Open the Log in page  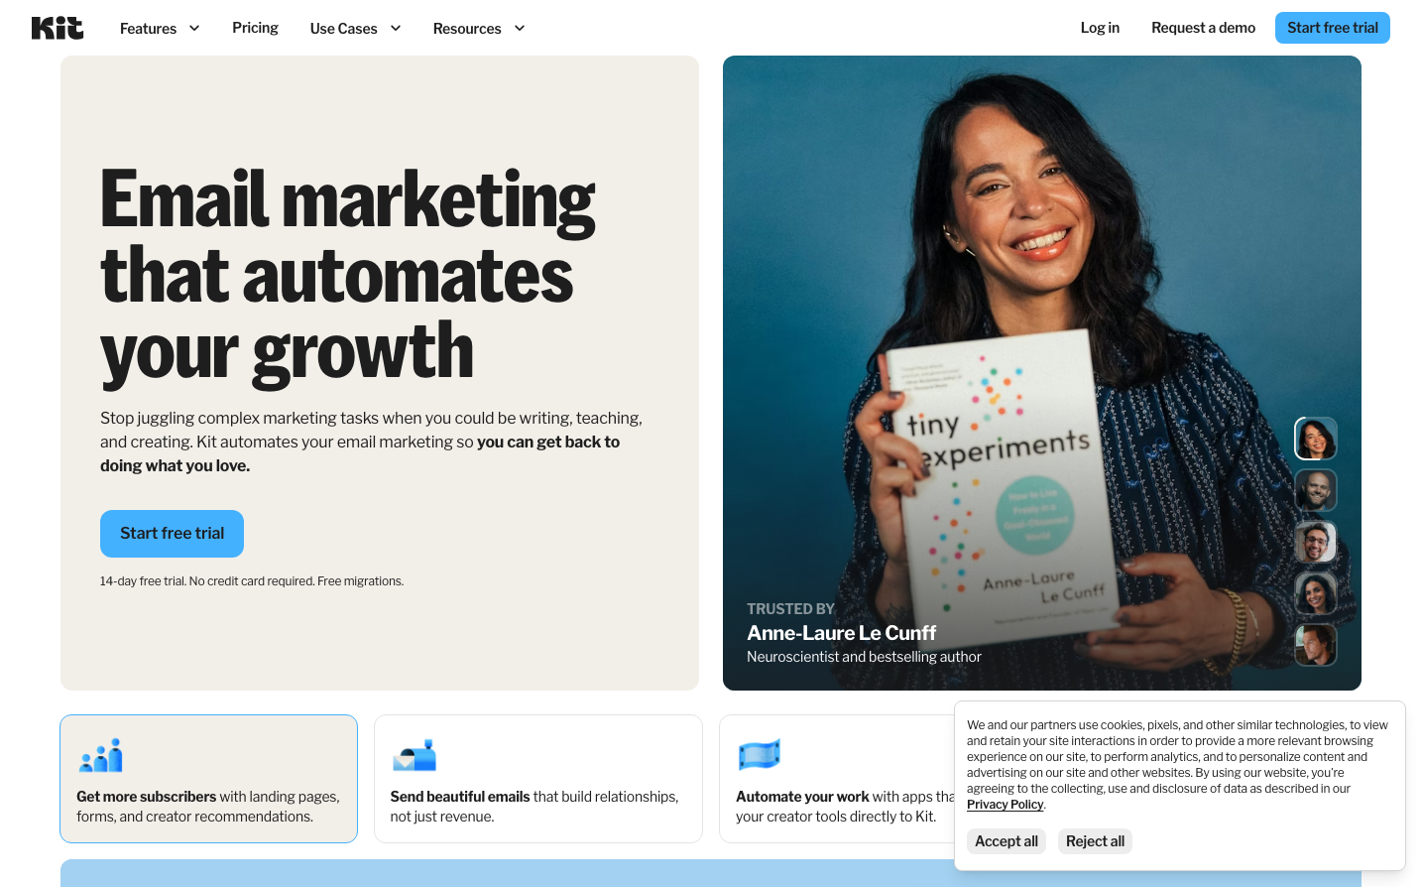(1100, 28)
